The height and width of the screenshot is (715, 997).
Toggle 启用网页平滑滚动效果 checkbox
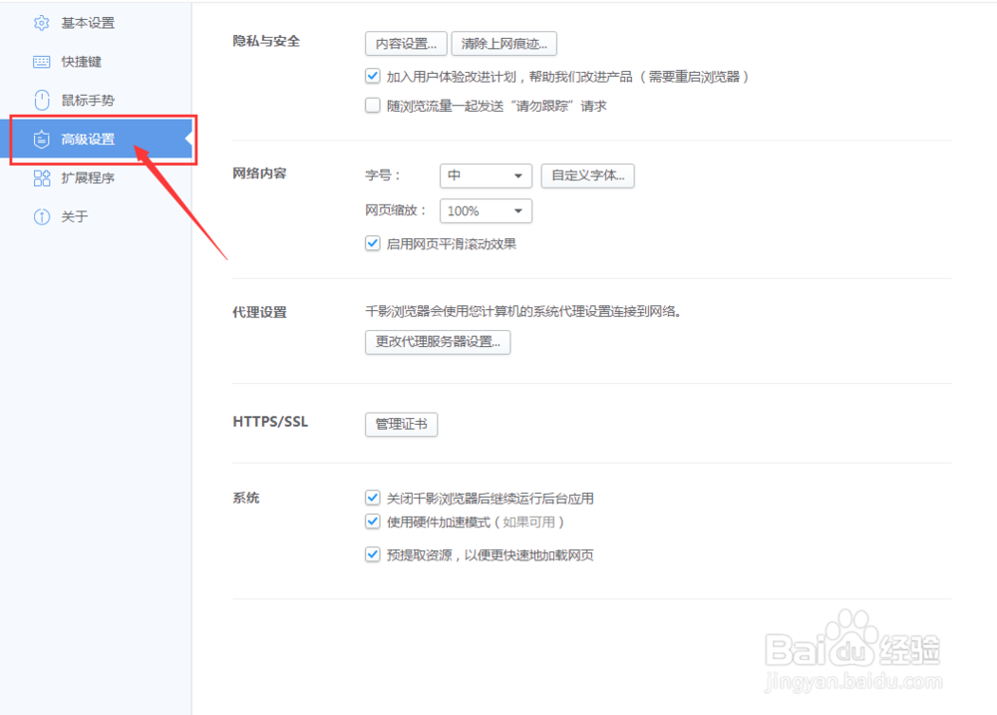(x=373, y=243)
